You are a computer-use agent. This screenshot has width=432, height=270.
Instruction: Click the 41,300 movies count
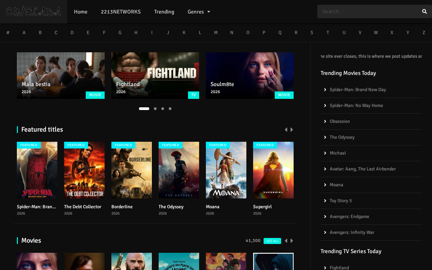click(x=253, y=241)
